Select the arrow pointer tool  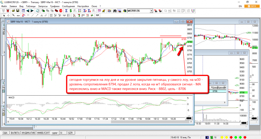click(x=4, y=15)
